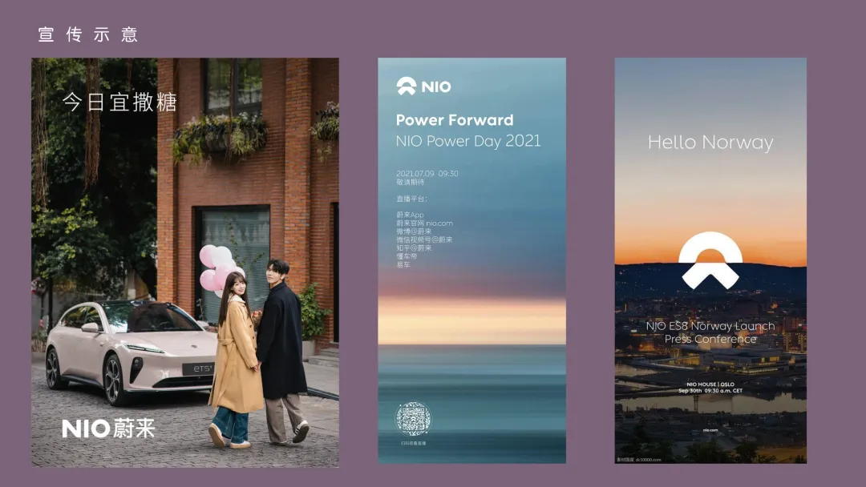
Task: Click the "知乎@蔚来" line
Action: point(414,248)
